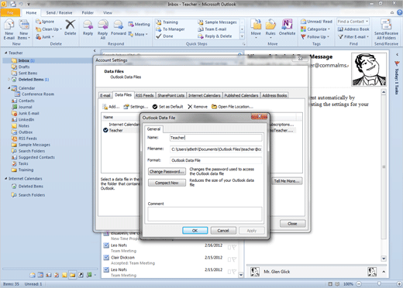Image resolution: width=403 pixels, height=288 pixels.
Task: Open the Send / Receive ribbon tab
Action: click(x=59, y=12)
